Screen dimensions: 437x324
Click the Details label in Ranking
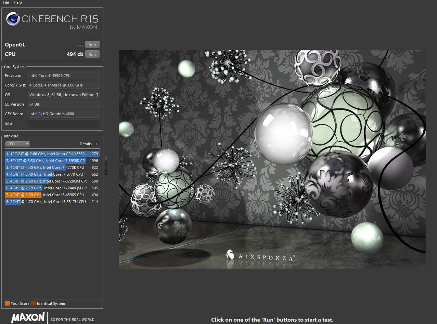(86, 144)
